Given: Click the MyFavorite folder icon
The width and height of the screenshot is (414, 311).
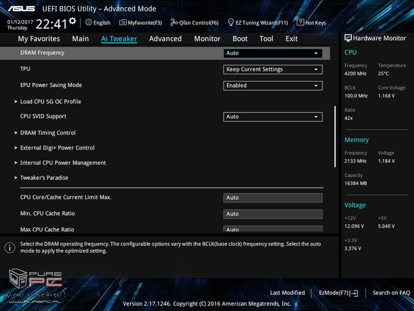Looking at the screenshot, I should click(x=123, y=22).
